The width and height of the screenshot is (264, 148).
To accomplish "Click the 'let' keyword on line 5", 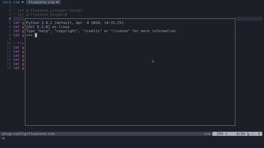I will [x=16, y=23].
